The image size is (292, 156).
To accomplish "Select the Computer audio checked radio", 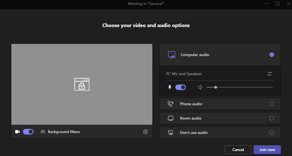I will click(272, 55).
